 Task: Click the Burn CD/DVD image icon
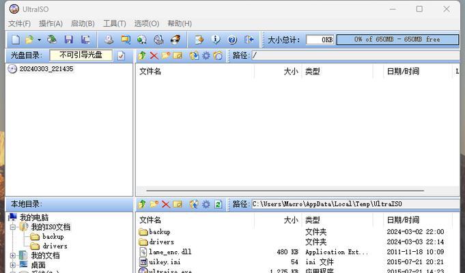click(175, 40)
